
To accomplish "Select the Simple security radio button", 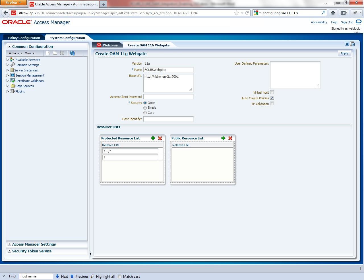I will point(145,108).
